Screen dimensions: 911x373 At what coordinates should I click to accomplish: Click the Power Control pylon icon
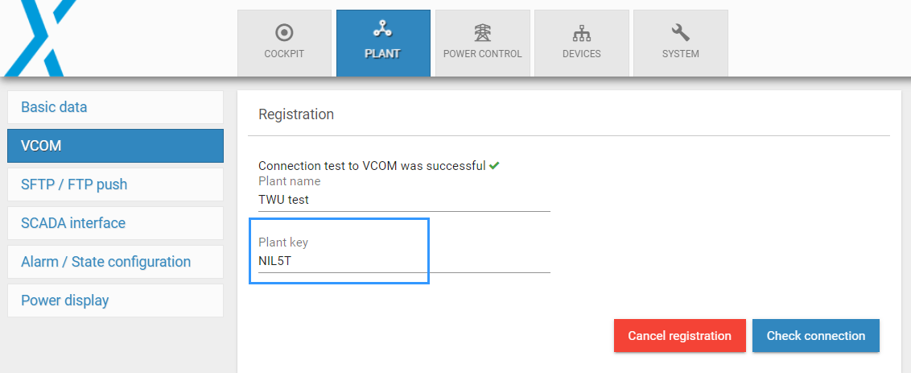[482, 32]
